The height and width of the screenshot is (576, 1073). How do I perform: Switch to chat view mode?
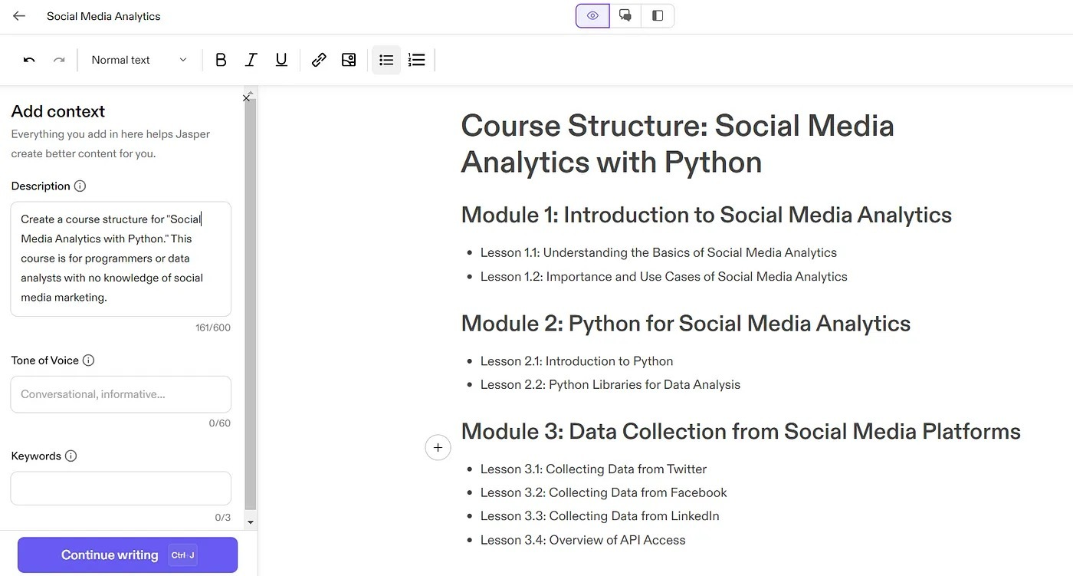pyautogui.click(x=625, y=15)
